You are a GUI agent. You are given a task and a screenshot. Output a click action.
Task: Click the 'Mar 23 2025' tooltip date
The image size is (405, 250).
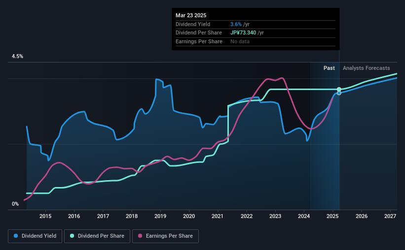pos(191,15)
